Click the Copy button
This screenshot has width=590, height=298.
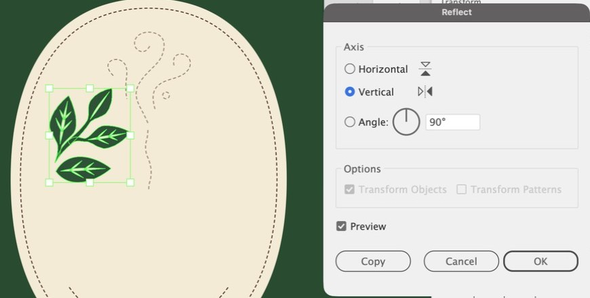[x=373, y=261]
